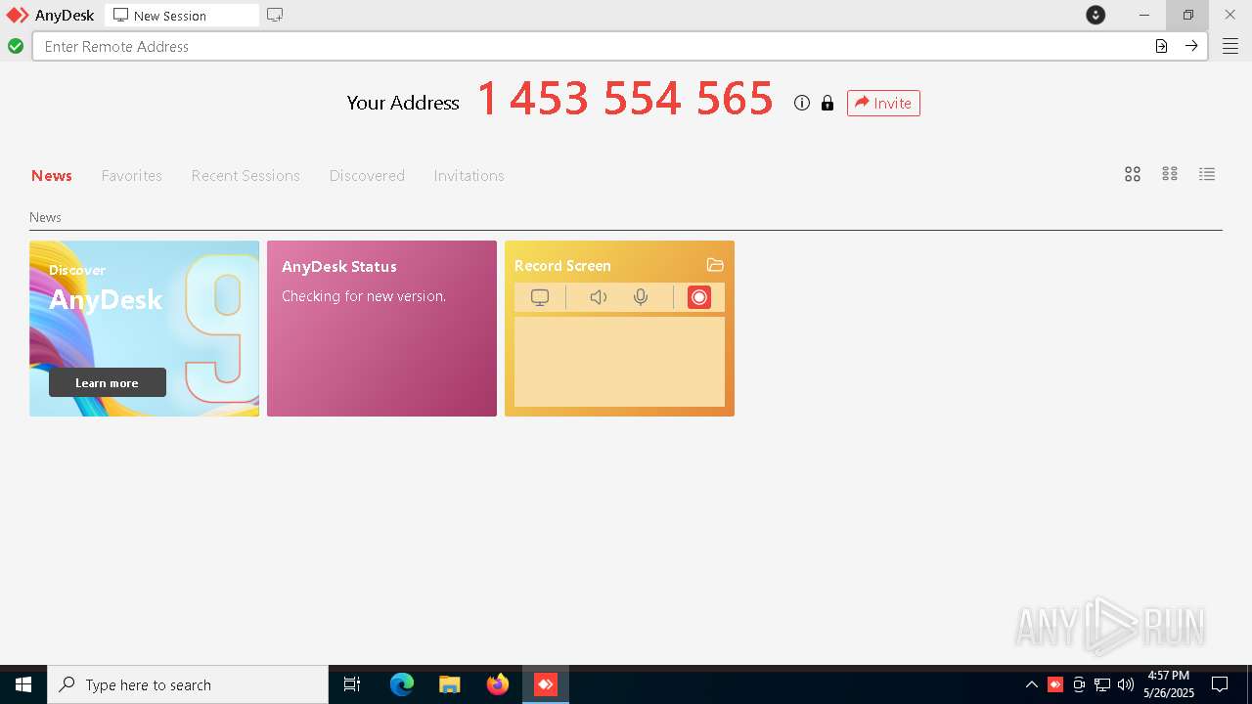
Task: Click the green connection status checkmark icon
Action: click(x=16, y=46)
